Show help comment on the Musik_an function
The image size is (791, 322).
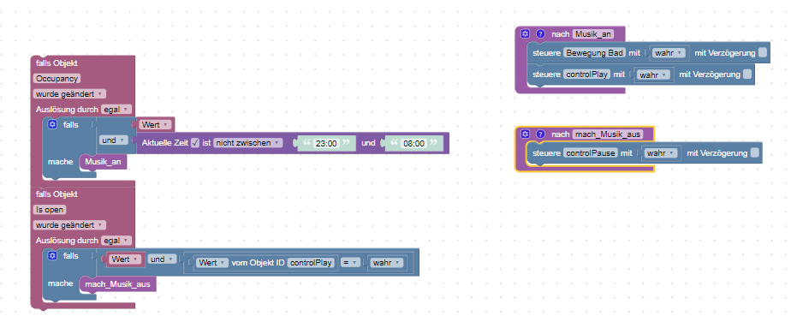click(x=540, y=33)
